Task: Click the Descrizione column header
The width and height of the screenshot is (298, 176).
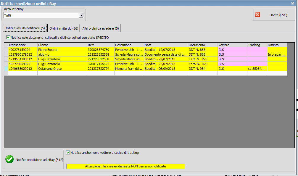Action: 129,45
